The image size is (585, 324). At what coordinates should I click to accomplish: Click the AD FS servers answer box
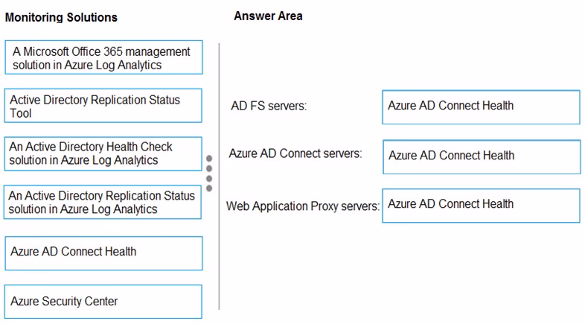coord(482,107)
